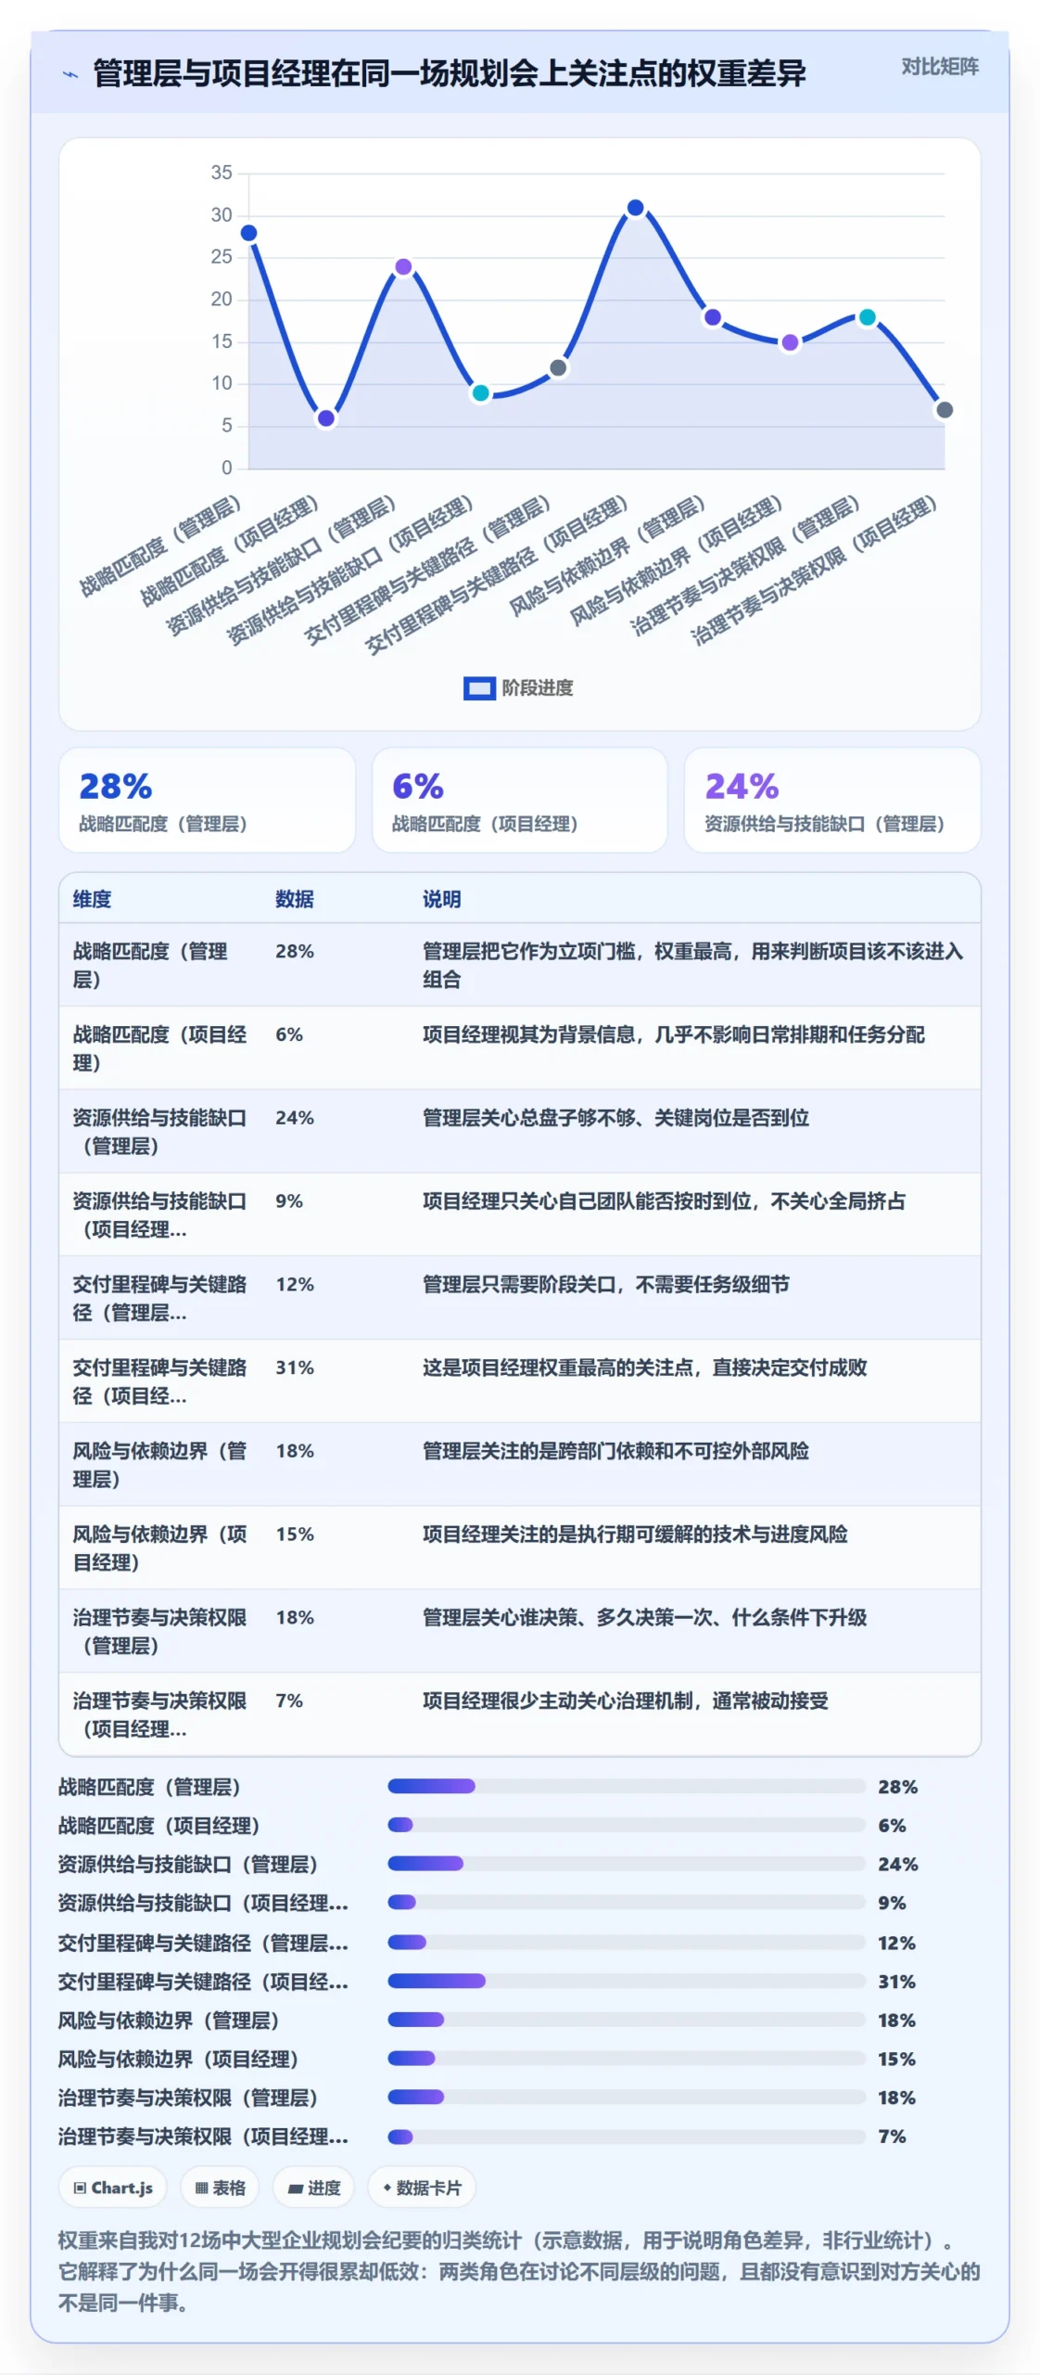Screen dimensions: 1040x2375
Task: Select the 维度 column header
Action: [92, 899]
